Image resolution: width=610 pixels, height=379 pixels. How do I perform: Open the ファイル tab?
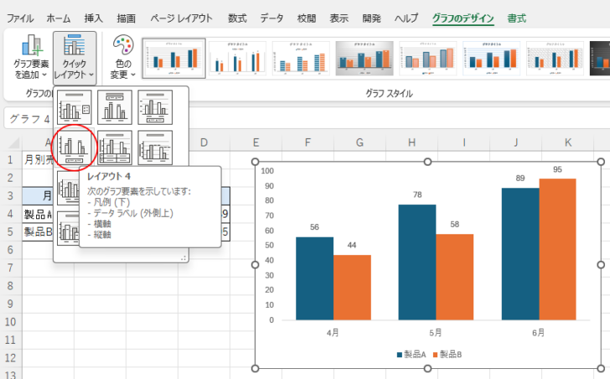[x=20, y=18]
